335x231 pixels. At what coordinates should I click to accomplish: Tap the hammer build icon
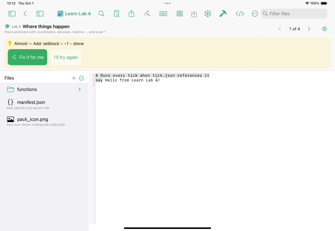point(223,14)
